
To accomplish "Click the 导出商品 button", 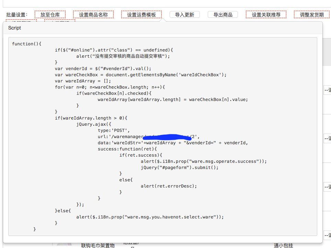I will coord(223,14).
